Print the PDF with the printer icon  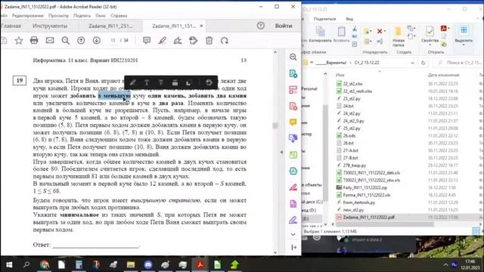34,40
